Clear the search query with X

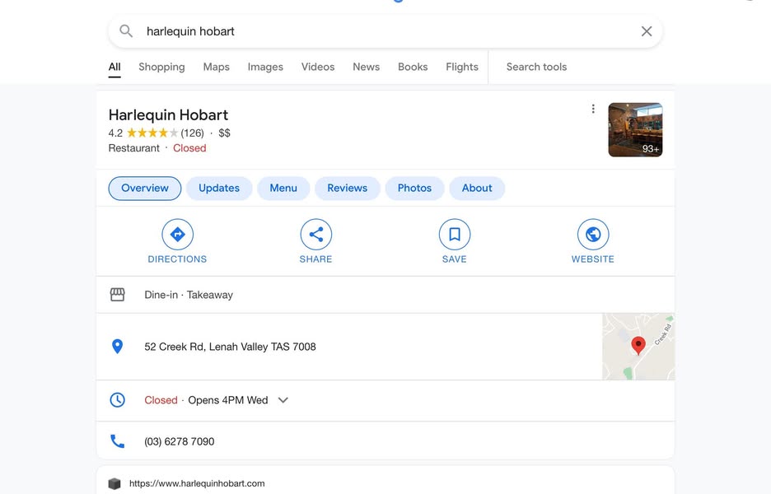[x=647, y=31]
